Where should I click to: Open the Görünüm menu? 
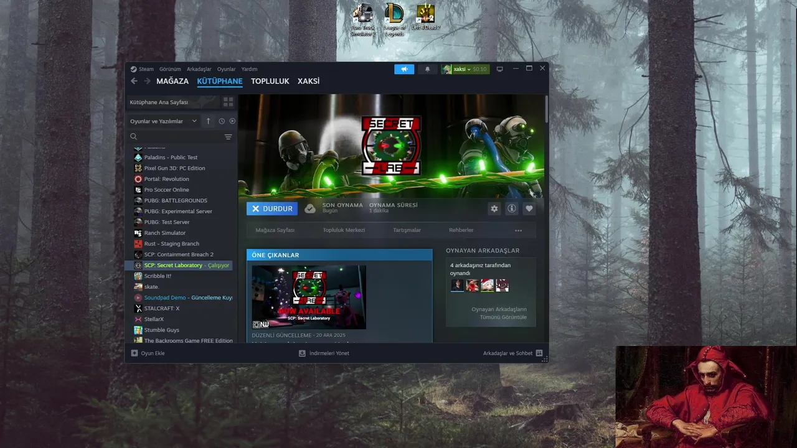coord(170,69)
